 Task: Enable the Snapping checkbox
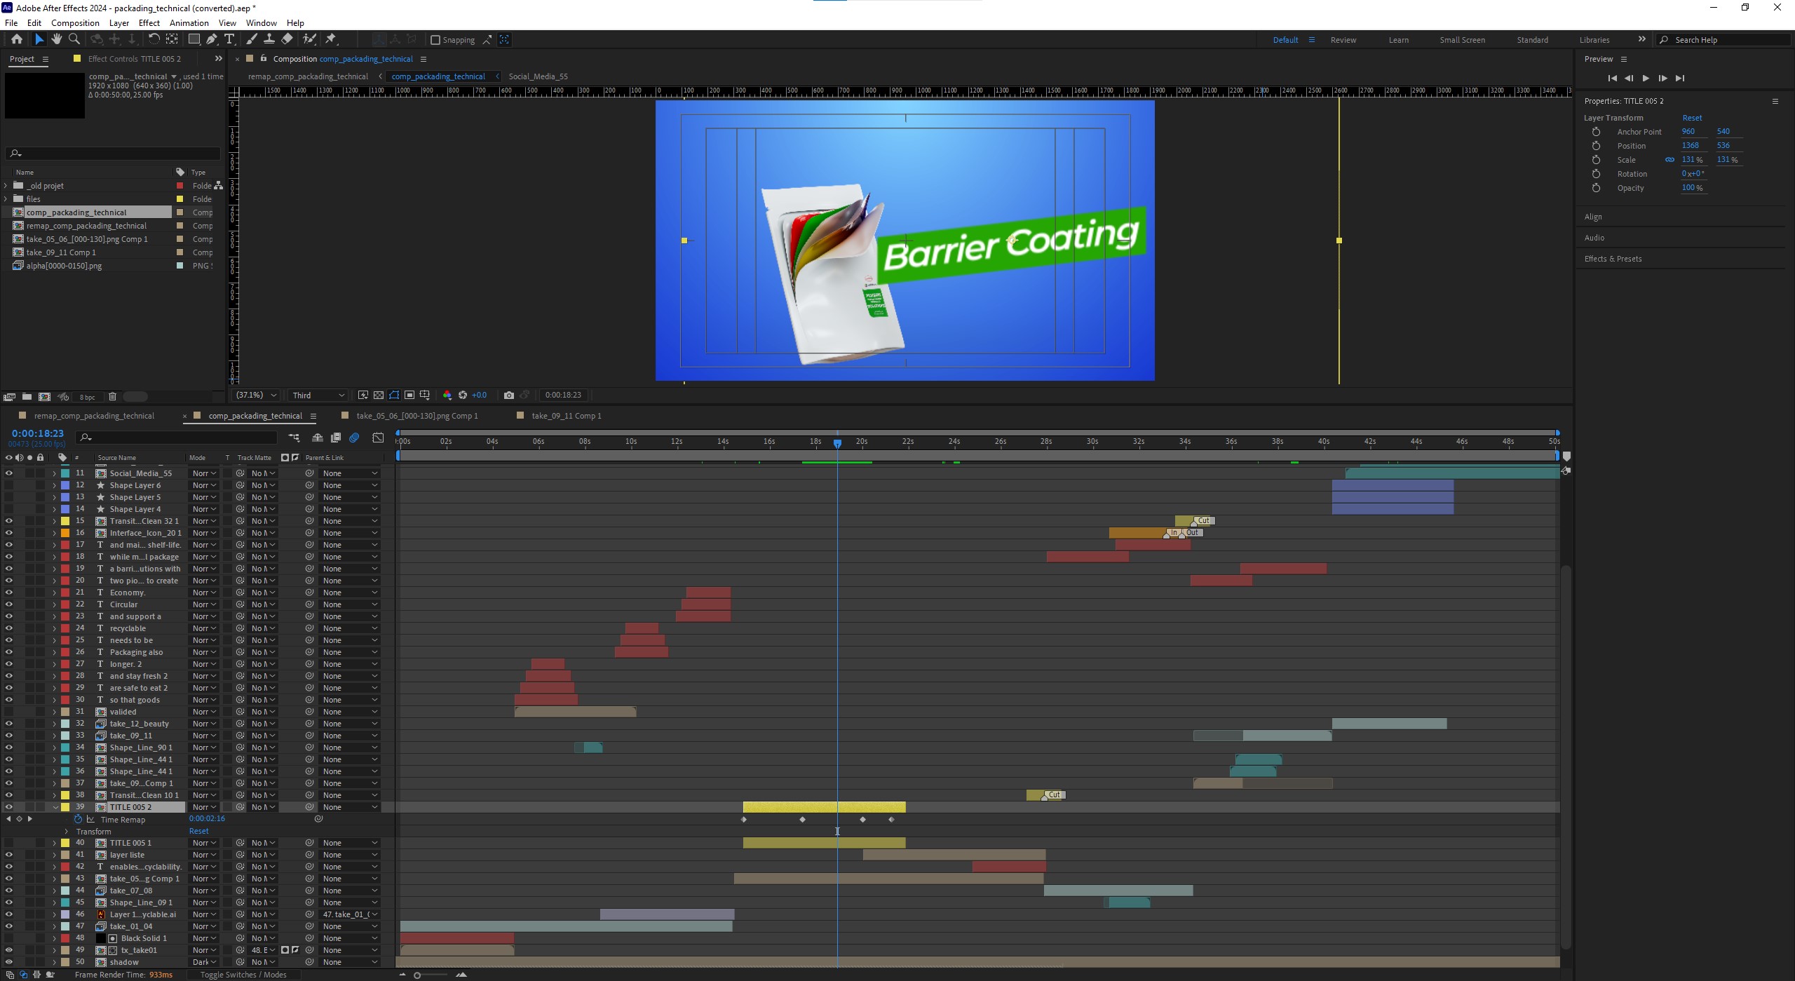[435, 40]
